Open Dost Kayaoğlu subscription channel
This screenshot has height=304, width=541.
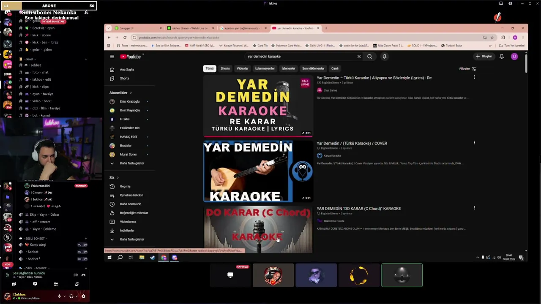click(x=130, y=111)
